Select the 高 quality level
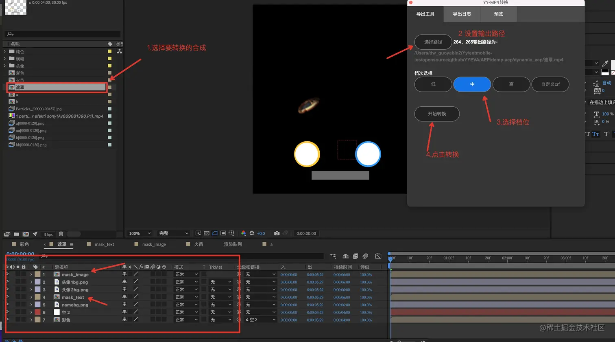 click(x=511, y=84)
